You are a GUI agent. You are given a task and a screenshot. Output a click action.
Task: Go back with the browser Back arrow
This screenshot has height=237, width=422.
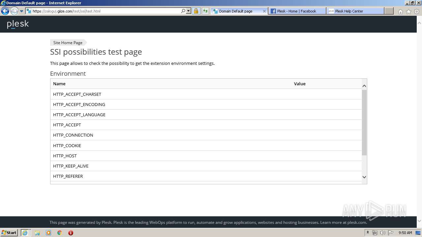(x=5, y=11)
